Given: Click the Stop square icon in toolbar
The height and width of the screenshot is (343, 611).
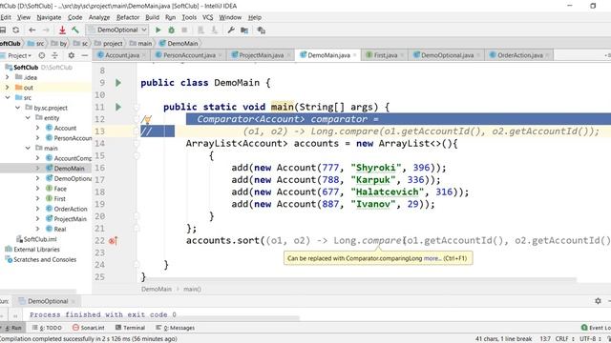Looking at the screenshot, I should [184, 30].
